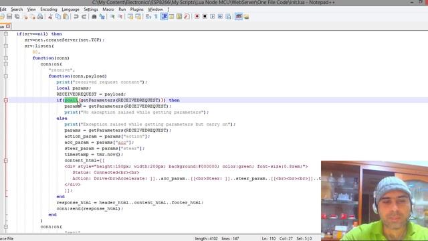
Task: Toggle the indent guide button
Action: (164, 17)
